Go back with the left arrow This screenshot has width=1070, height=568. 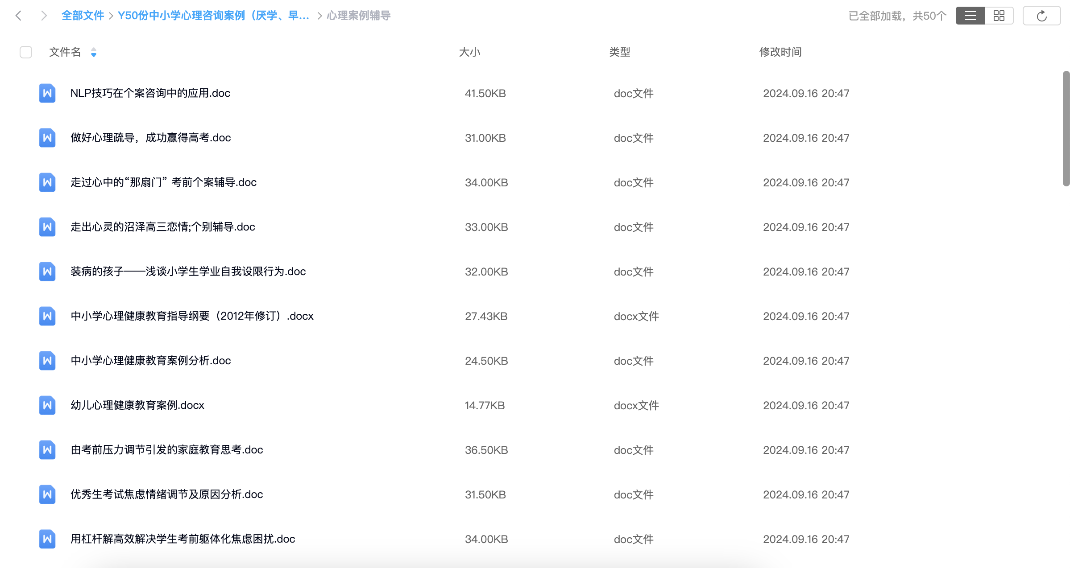(x=18, y=16)
